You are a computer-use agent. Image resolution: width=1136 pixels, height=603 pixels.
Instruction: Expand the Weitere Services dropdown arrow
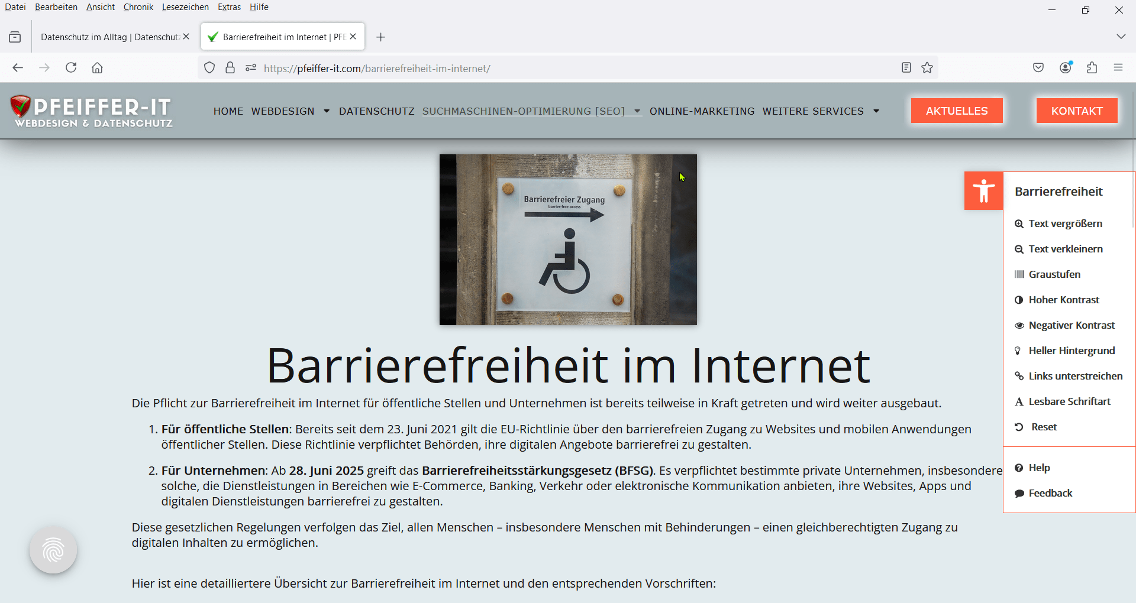(x=876, y=111)
